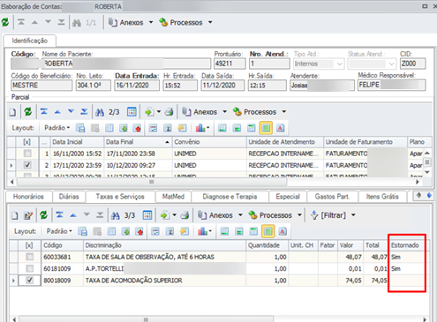The image size is (437, 322).
Task: Save layout icon in Parcial layout bar
Action: pos(80,128)
